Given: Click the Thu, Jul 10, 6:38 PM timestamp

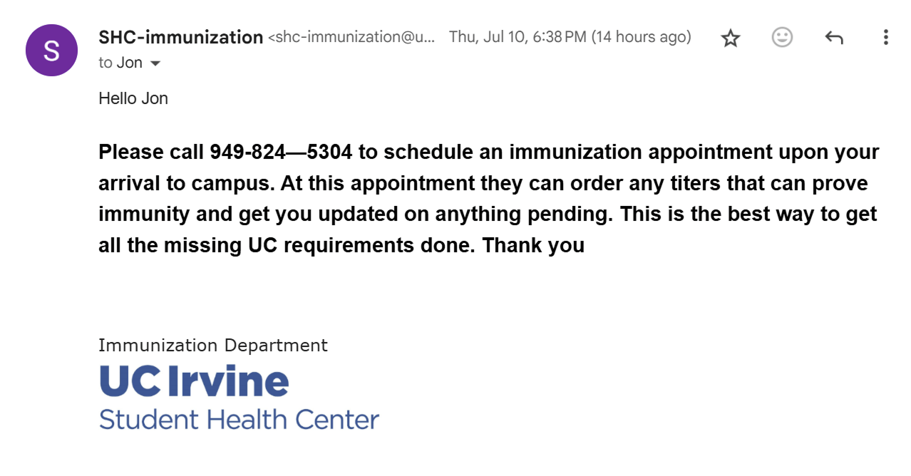Looking at the screenshot, I should 518,37.
